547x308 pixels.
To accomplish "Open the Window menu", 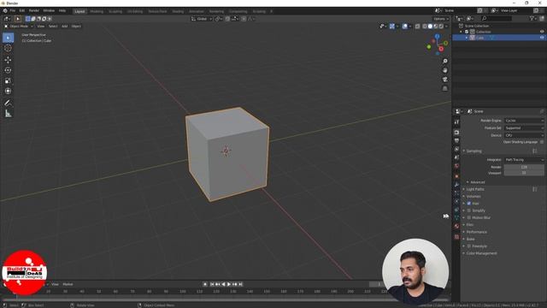I will (49, 11).
